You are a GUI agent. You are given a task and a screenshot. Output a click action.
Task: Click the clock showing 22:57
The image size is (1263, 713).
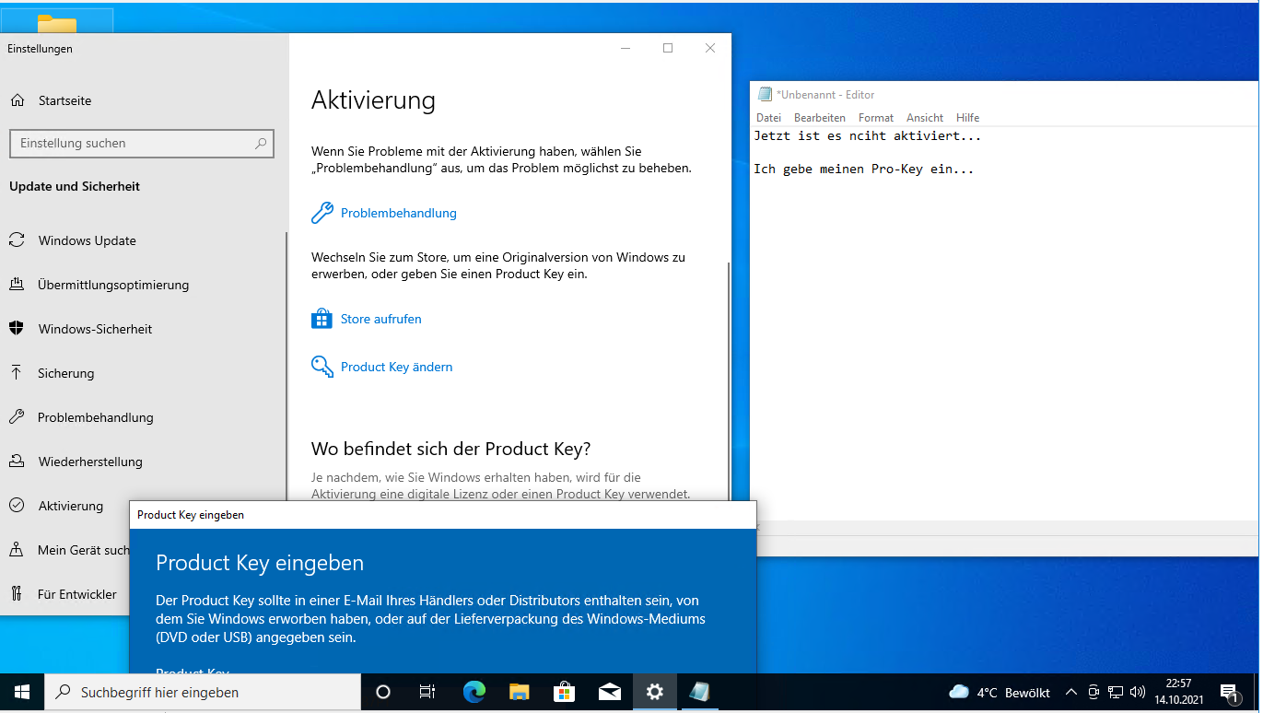(x=1178, y=684)
